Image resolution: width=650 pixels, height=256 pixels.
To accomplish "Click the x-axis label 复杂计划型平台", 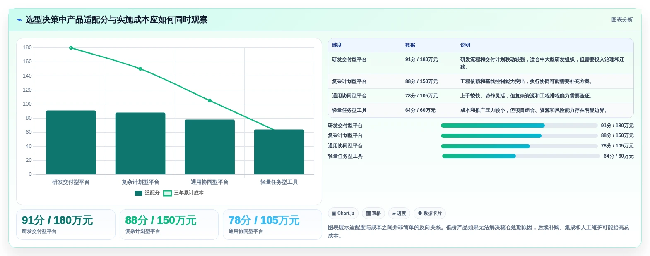I will (x=140, y=182).
